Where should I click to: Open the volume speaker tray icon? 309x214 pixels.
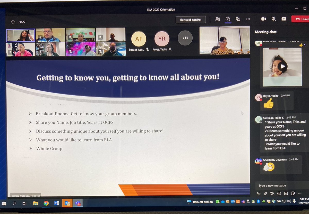point(289,201)
